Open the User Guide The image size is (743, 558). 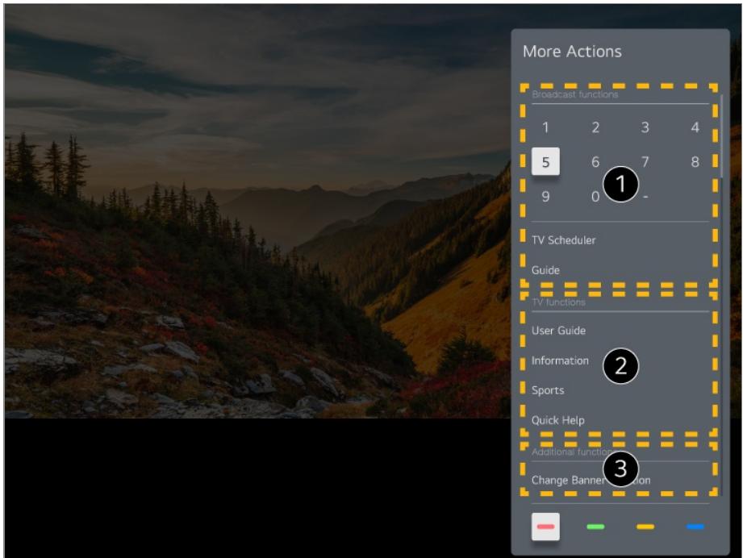tap(558, 331)
